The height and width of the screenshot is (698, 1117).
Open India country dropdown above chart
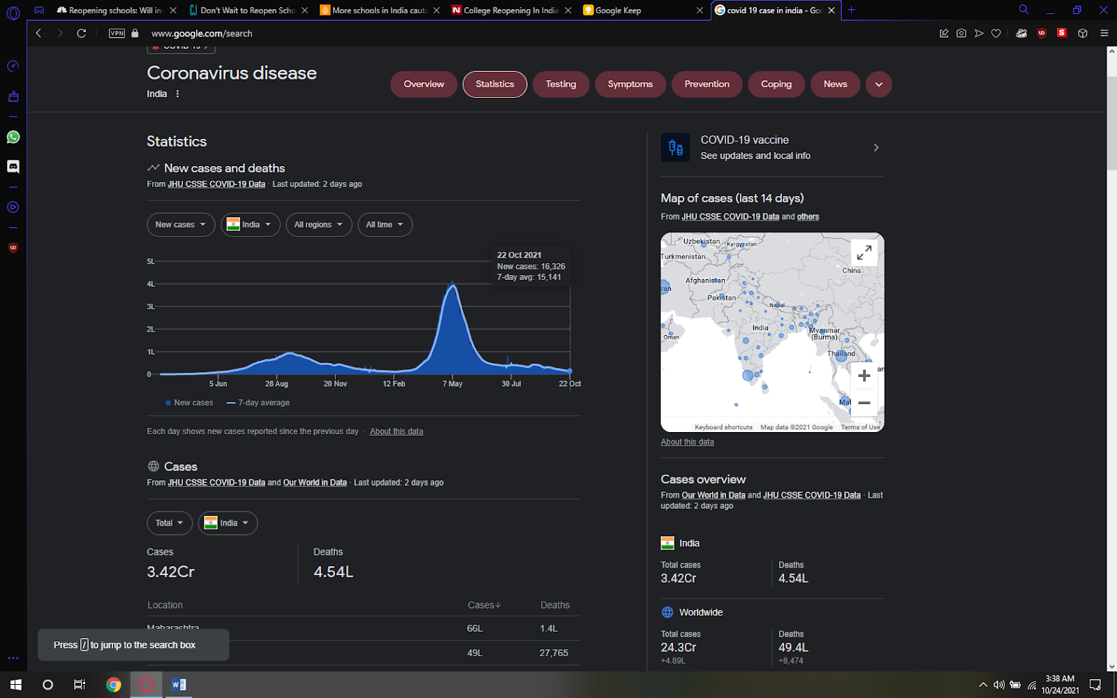click(251, 225)
